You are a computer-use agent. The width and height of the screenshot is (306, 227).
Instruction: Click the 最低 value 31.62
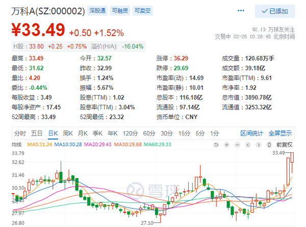coord(36,68)
